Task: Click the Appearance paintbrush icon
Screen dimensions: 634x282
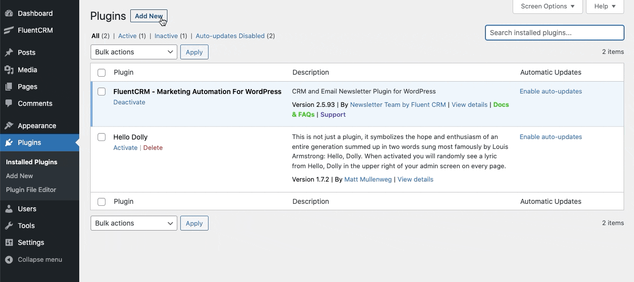Action: (9, 126)
